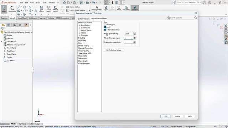Screen dimensions: 228x128
Task: Open the DisplayManager tab icon
Action: click(x=26, y=25)
